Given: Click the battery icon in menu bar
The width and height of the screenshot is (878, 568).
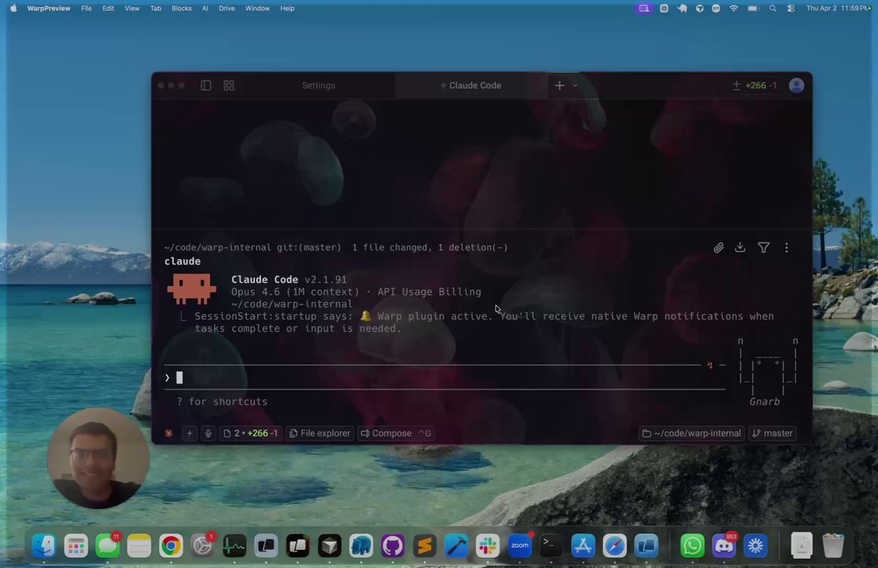Looking at the screenshot, I should click(753, 9).
